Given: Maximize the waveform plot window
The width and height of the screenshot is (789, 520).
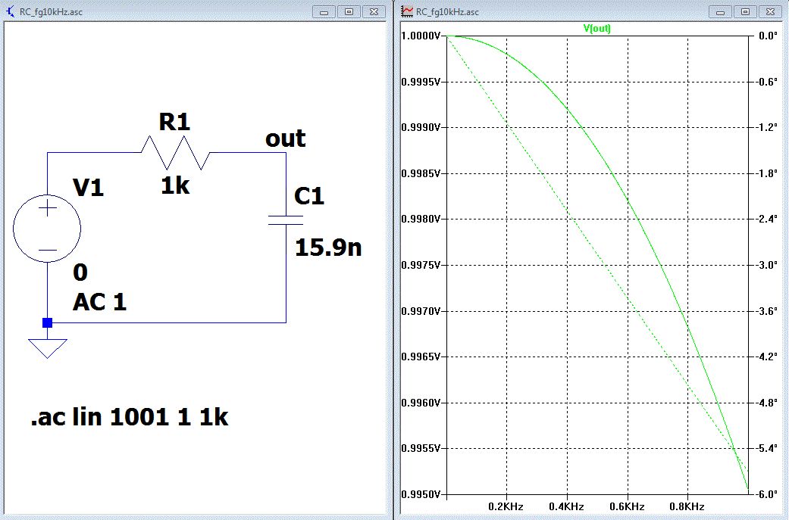Looking at the screenshot, I should 746,11.
